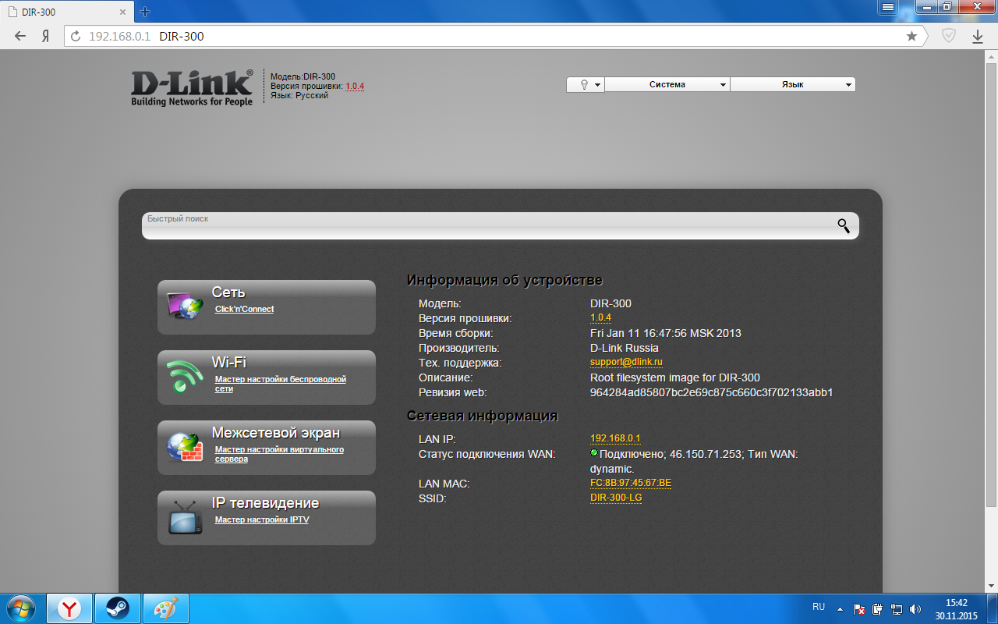Click the firewall globe-and-bricks icon
Image resolution: width=998 pixels, height=624 pixels.
pyautogui.click(x=184, y=446)
